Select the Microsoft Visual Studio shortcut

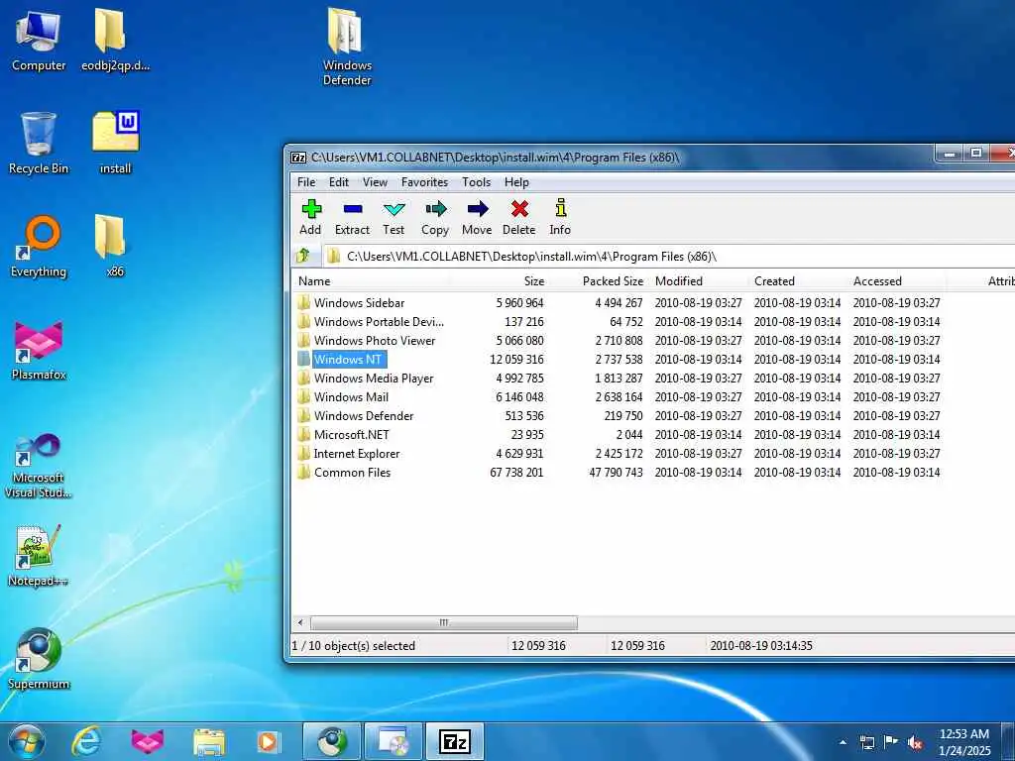tap(39, 466)
